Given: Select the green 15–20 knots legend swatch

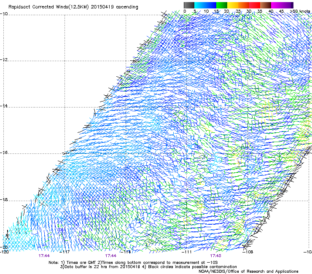Looking at the screenshot, I should point(222,5).
